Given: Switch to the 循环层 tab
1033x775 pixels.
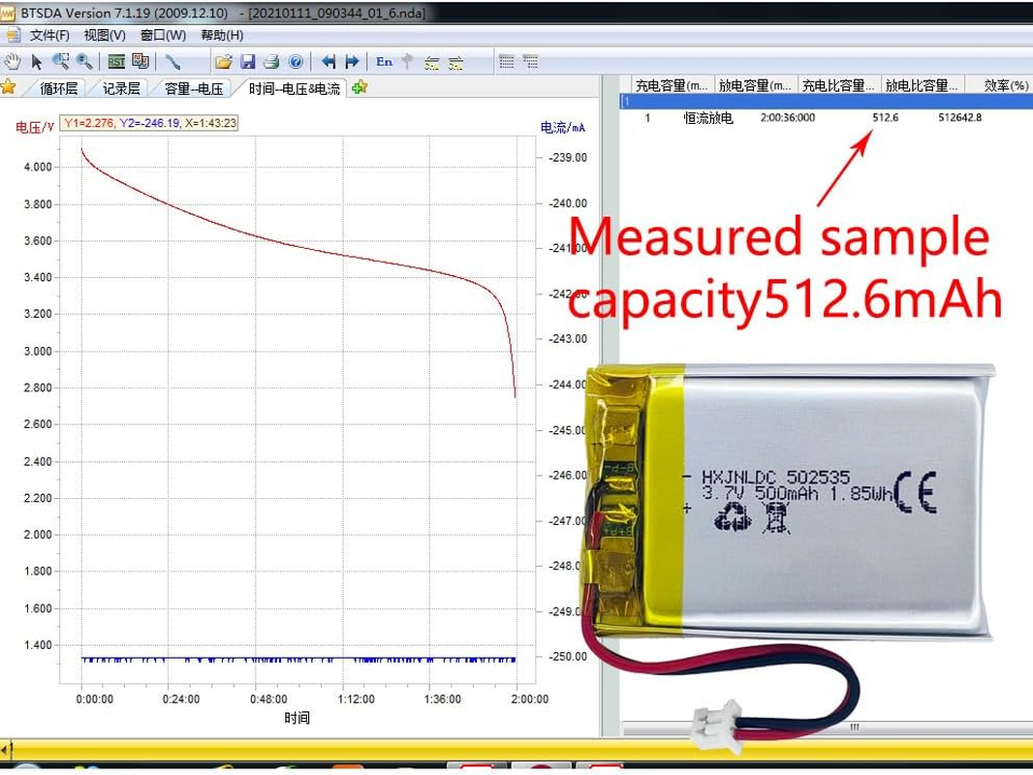Looking at the screenshot, I should 59,88.
